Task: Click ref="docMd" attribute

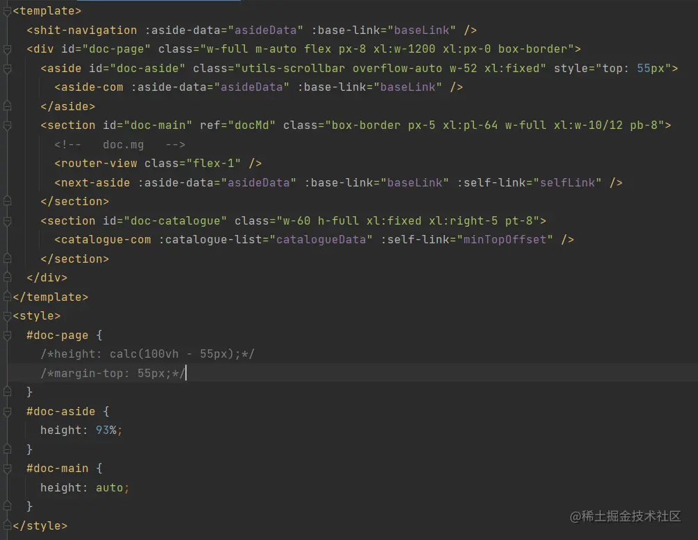Action: 238,125
